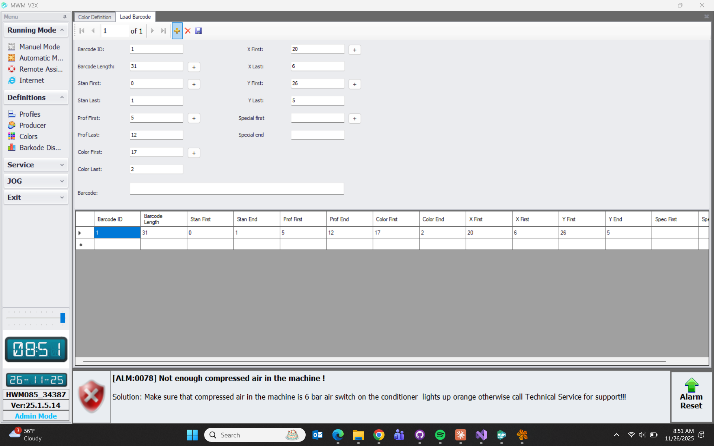
Task: Select the Load Barcode tab
Action: pos(135,17)
